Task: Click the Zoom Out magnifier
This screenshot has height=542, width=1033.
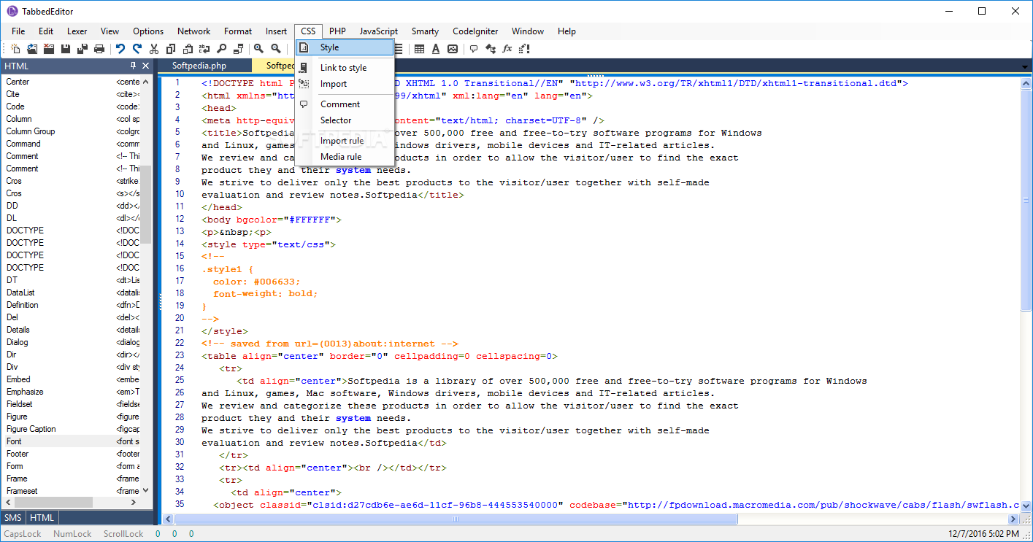Action: click(x=276, y=49)
